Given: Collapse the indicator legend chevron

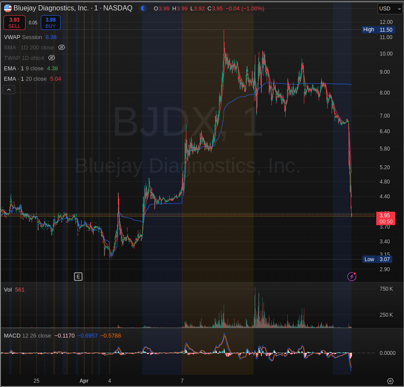Looking at the screenshot, I should pos(9,90).
